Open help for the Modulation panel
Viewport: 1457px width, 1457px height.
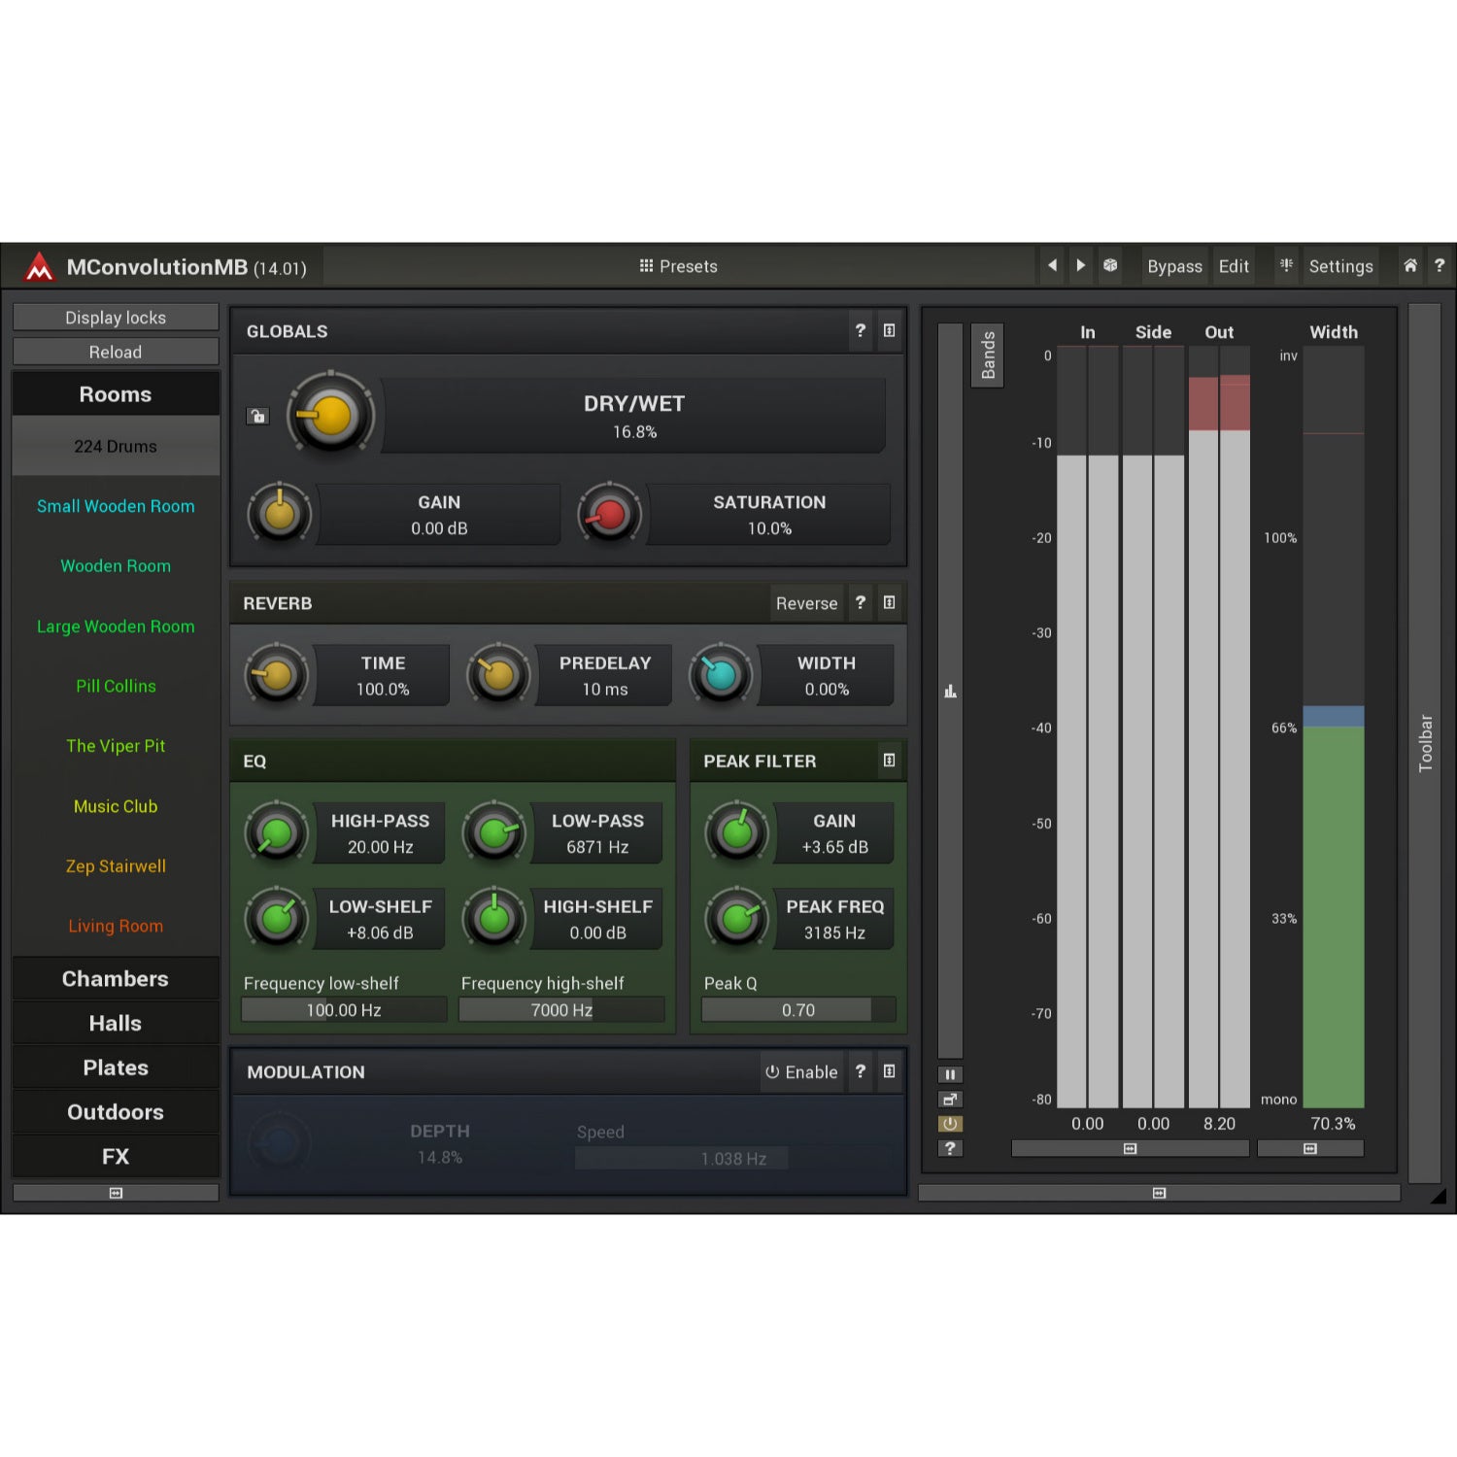[860, 1070]
